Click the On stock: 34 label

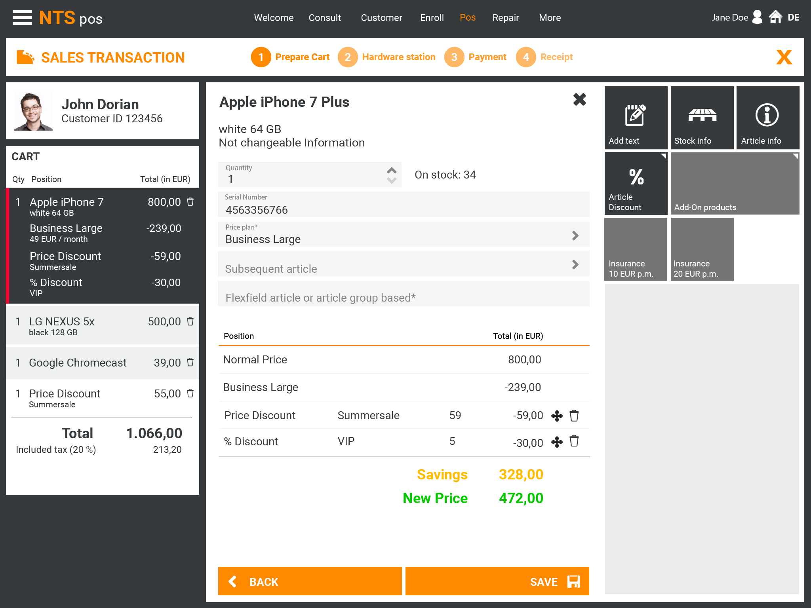coord(445,175)
